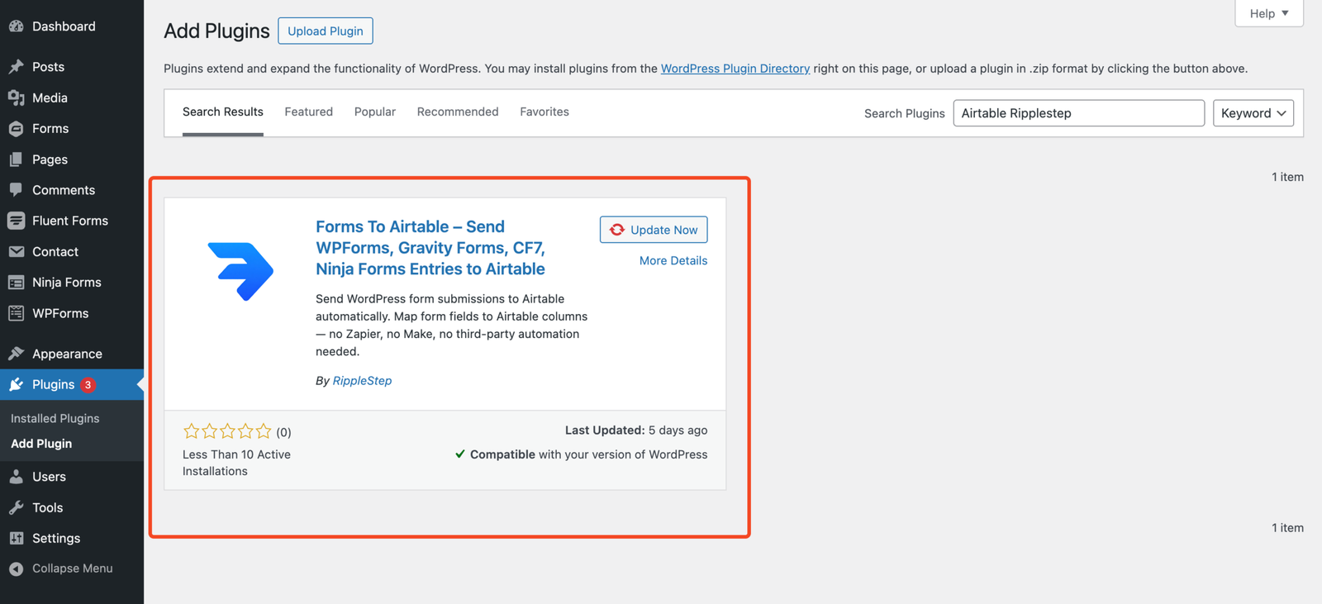Screen dimensions: 1322x604
Task: Click the Ninja Forms icon
Action: [16, 283]
